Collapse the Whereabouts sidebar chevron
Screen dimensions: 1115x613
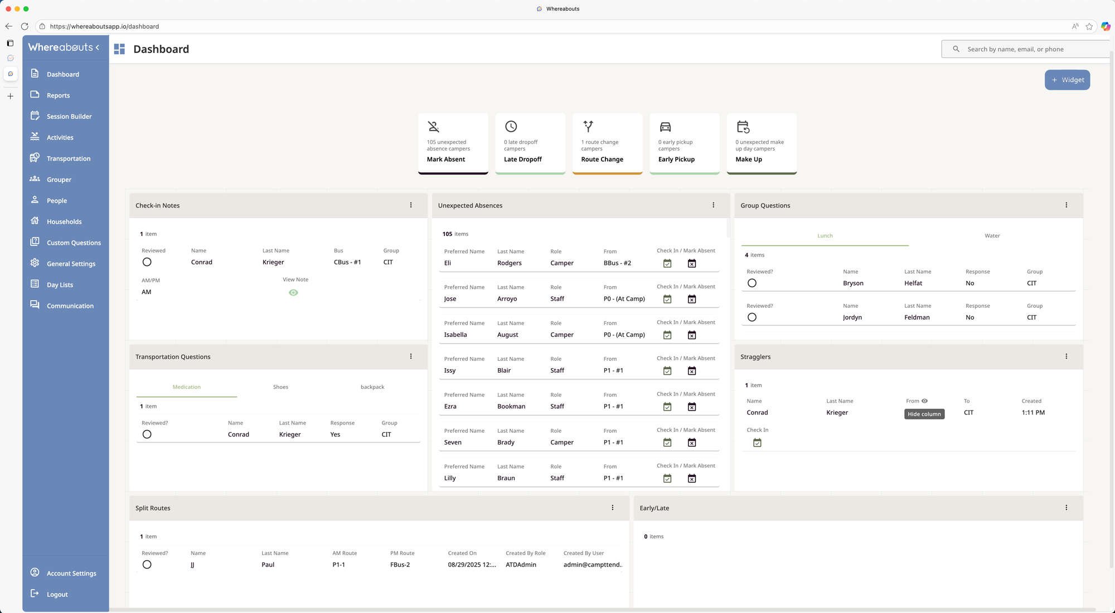pos(98,47)
